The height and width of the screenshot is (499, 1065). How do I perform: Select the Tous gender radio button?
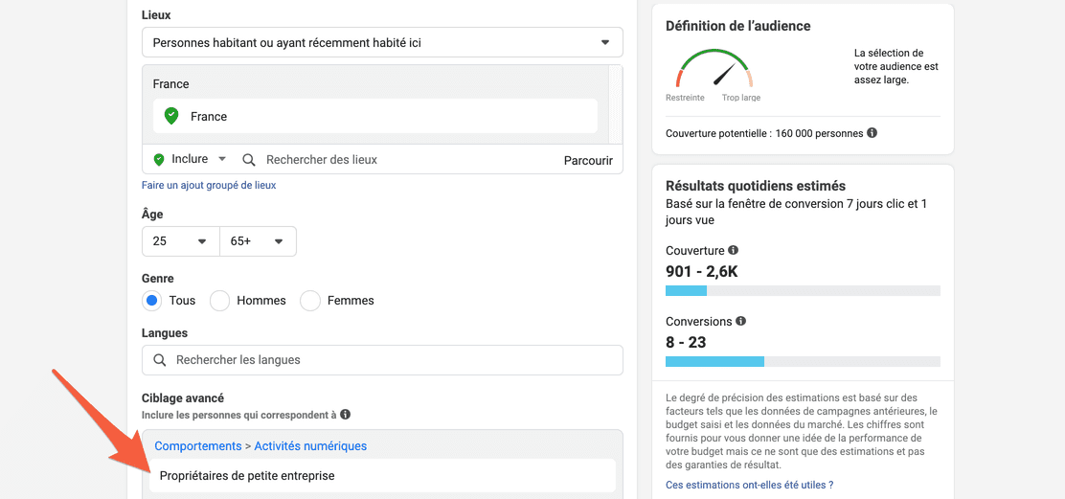tap(152, 300)
